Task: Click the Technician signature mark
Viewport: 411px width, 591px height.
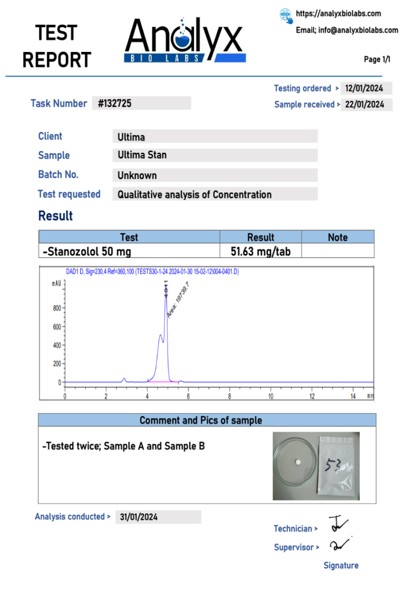Action: coord(338,525)
